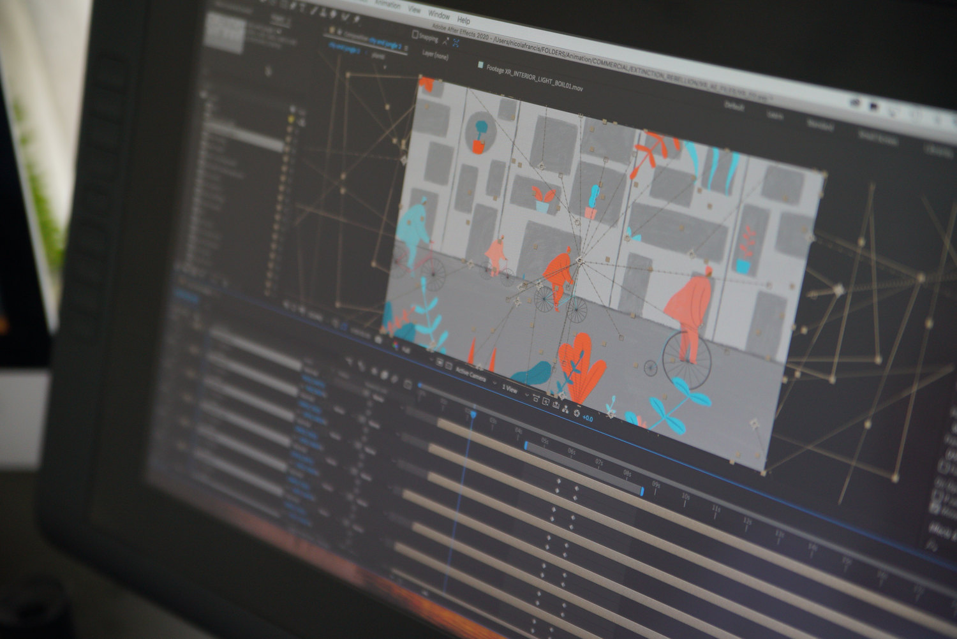Select the Composition viewer tab

coord(373,38)
